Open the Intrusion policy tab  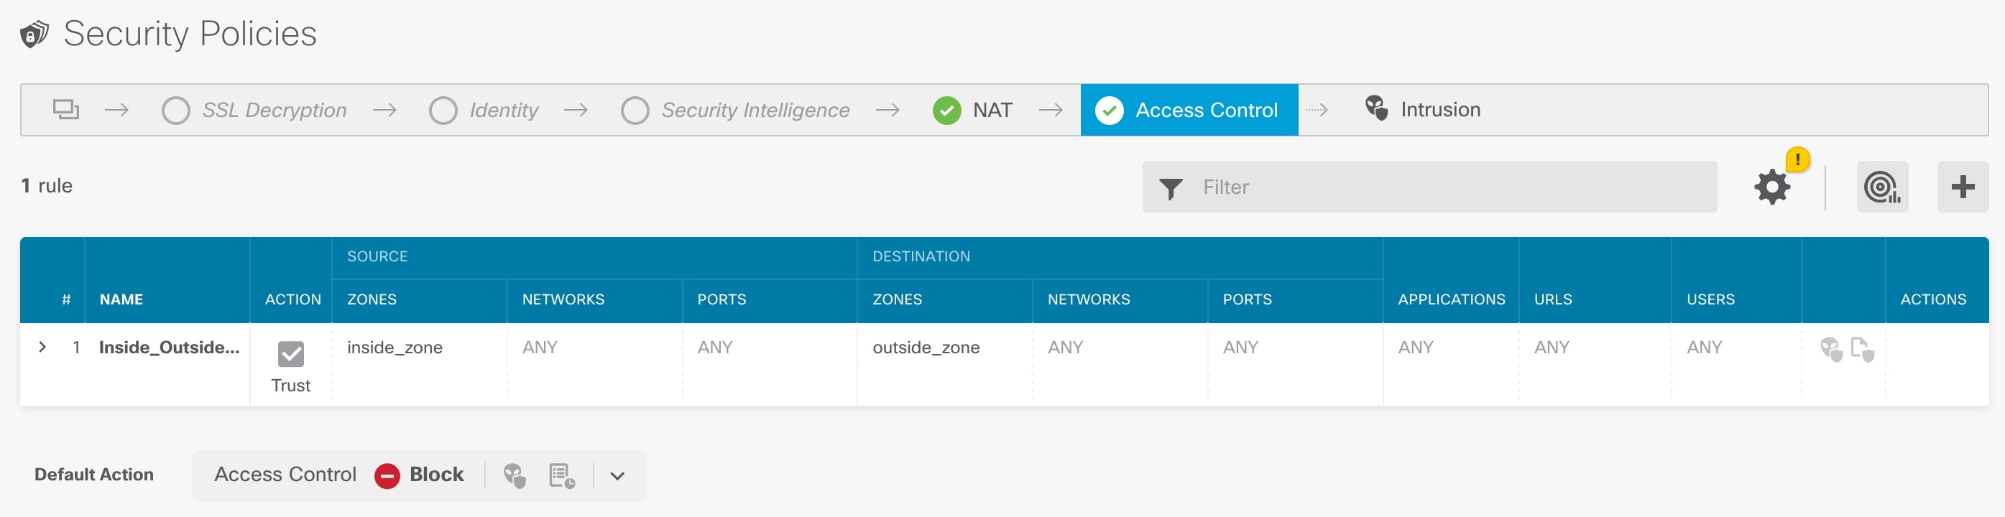pos(1423,110)
